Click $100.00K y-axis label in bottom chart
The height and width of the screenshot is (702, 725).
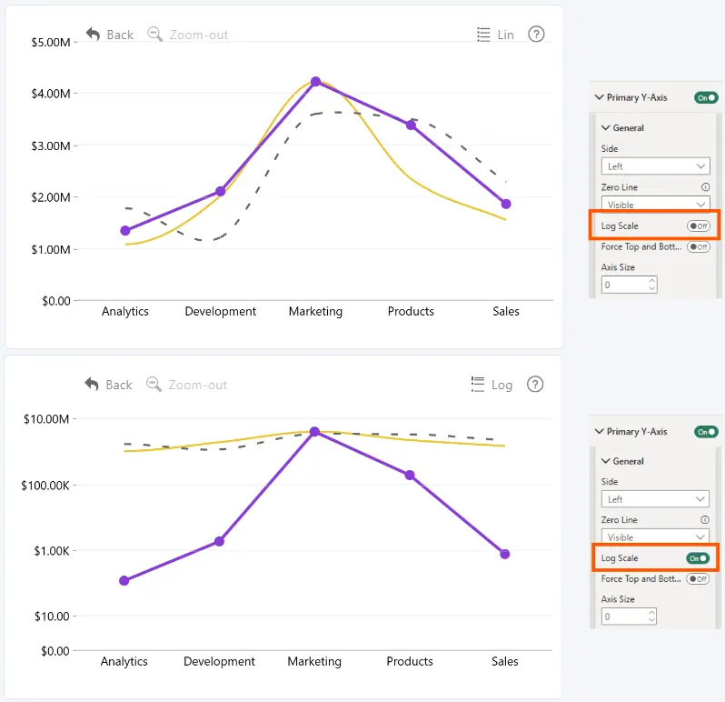45,486
